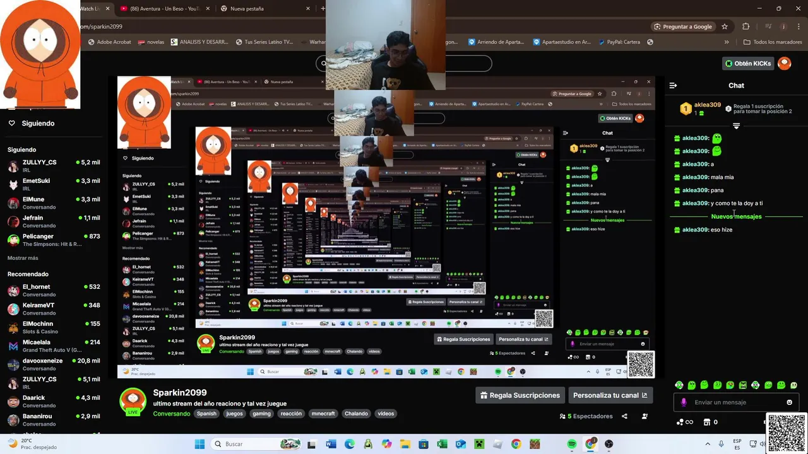Open Minecraft creeper icon in taskbar
The image size is (808, 454).
coord(479,444)
